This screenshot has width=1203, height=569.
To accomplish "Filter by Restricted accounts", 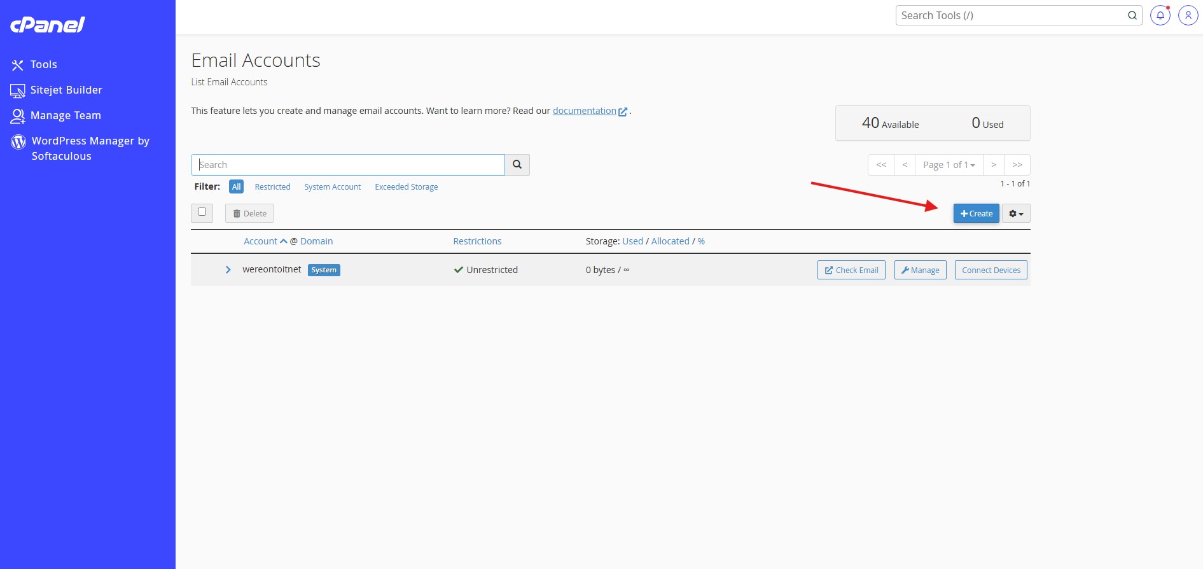I will (272, 186).
